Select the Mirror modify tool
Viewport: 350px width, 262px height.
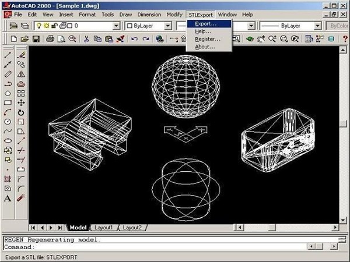21,74
